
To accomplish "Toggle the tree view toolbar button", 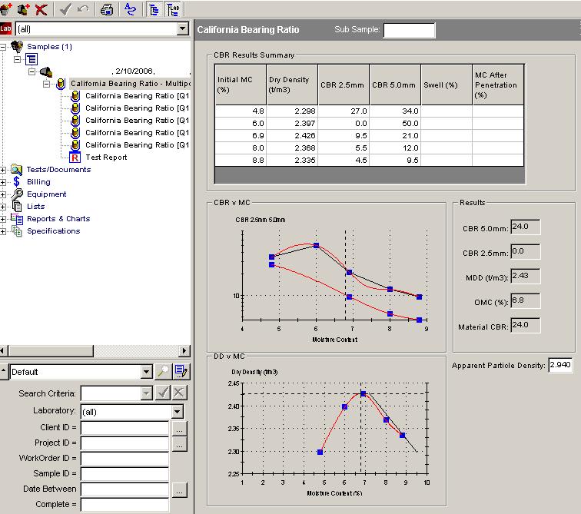I will tap(154, 9).
